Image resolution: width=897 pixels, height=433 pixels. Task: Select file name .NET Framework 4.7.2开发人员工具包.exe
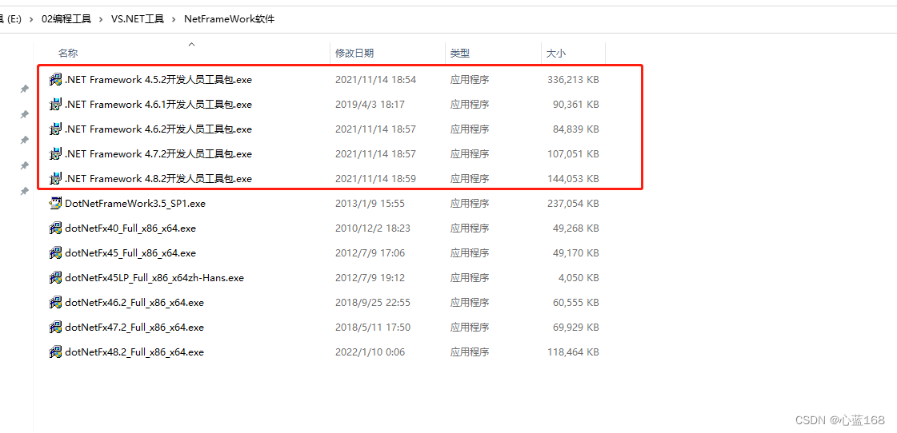click(x=158, y=153)
